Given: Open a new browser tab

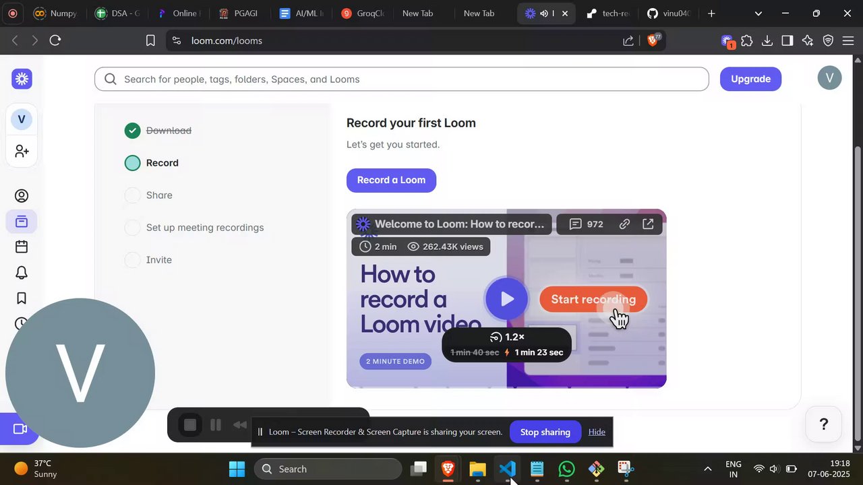Looking at the screenshot, I should (711, 13).
